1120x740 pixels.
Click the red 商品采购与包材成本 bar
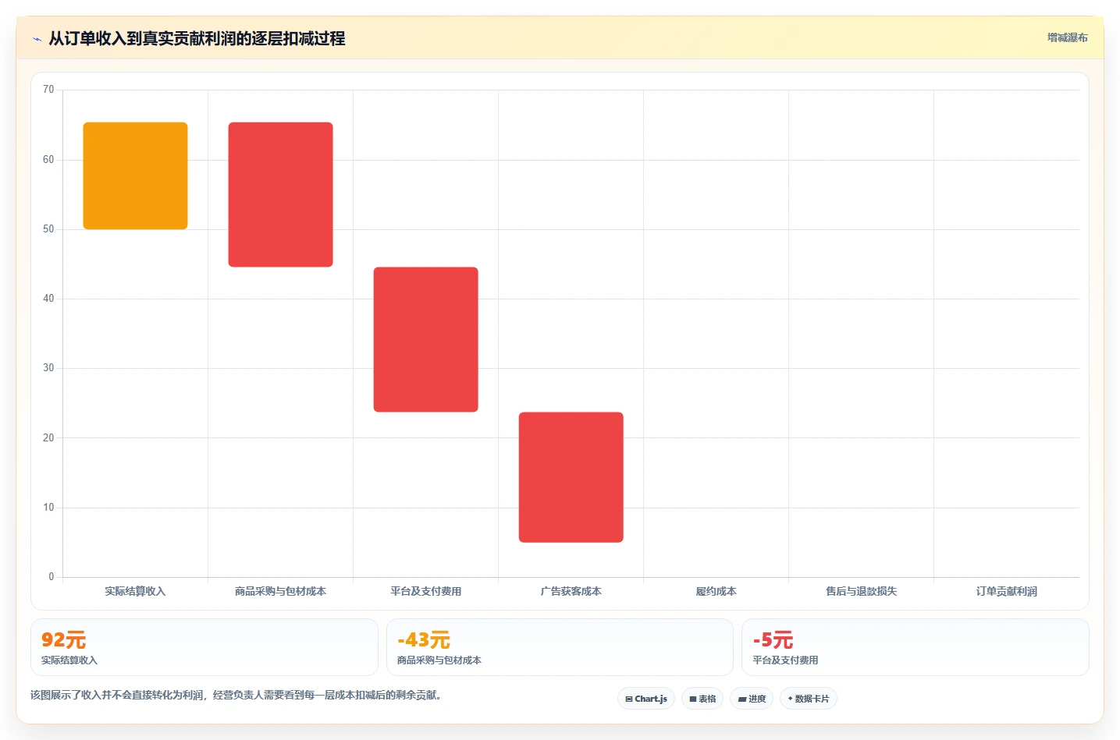pos(280,194)
